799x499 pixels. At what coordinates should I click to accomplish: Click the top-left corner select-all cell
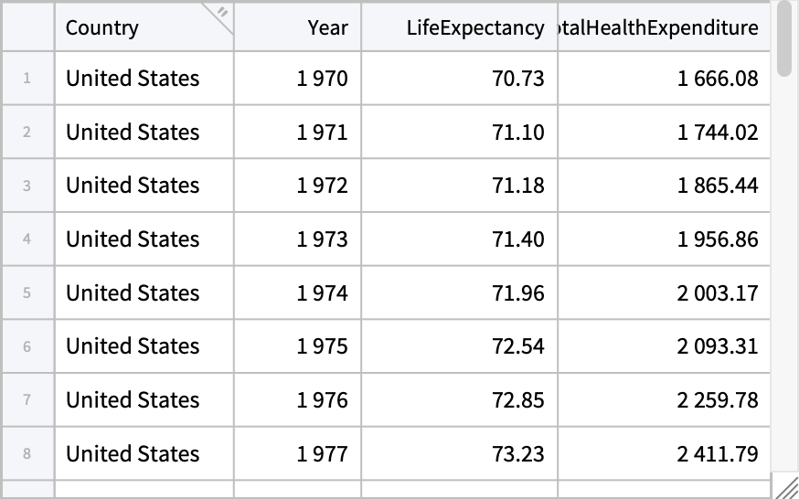coord(27,27)
